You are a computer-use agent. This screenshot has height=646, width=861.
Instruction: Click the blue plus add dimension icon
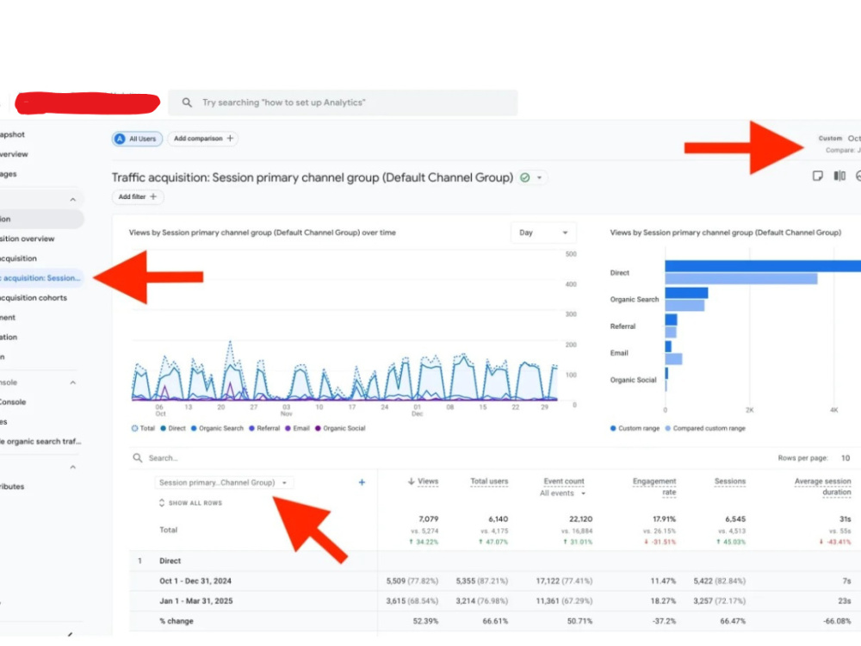[362, 482]
